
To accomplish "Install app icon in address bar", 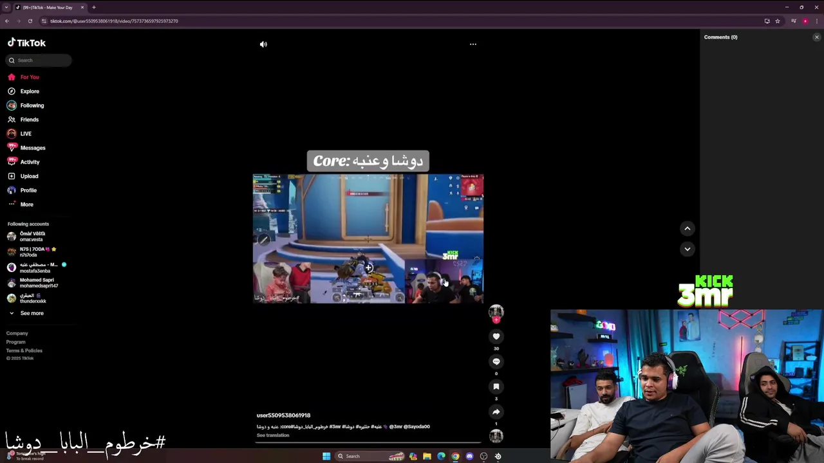I will pos(767,21).
